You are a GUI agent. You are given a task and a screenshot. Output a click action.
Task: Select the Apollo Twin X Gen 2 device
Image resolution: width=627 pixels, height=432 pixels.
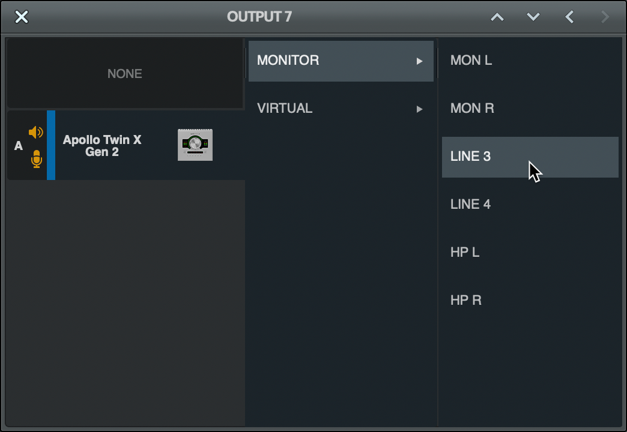[x=102, y=146]
